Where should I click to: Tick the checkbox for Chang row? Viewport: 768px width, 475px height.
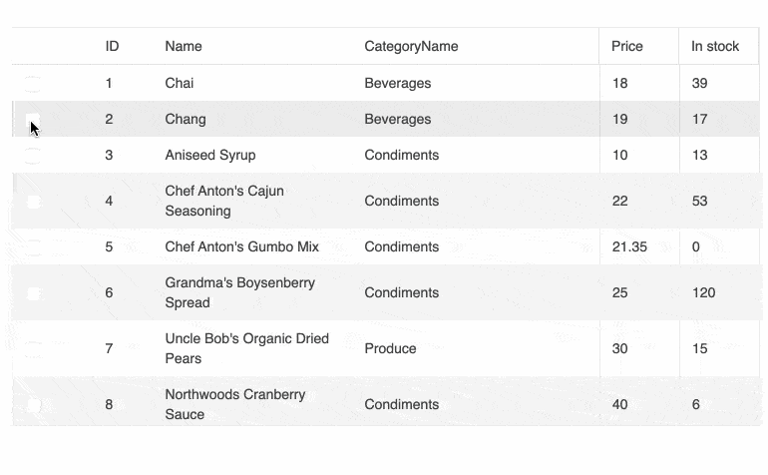[33, 120]
